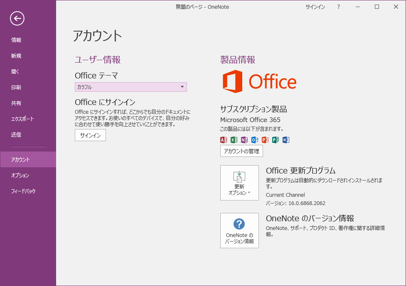Open the Office テーマ dropdown showing カラフル

pyautogui.click(x=131, y=87)
